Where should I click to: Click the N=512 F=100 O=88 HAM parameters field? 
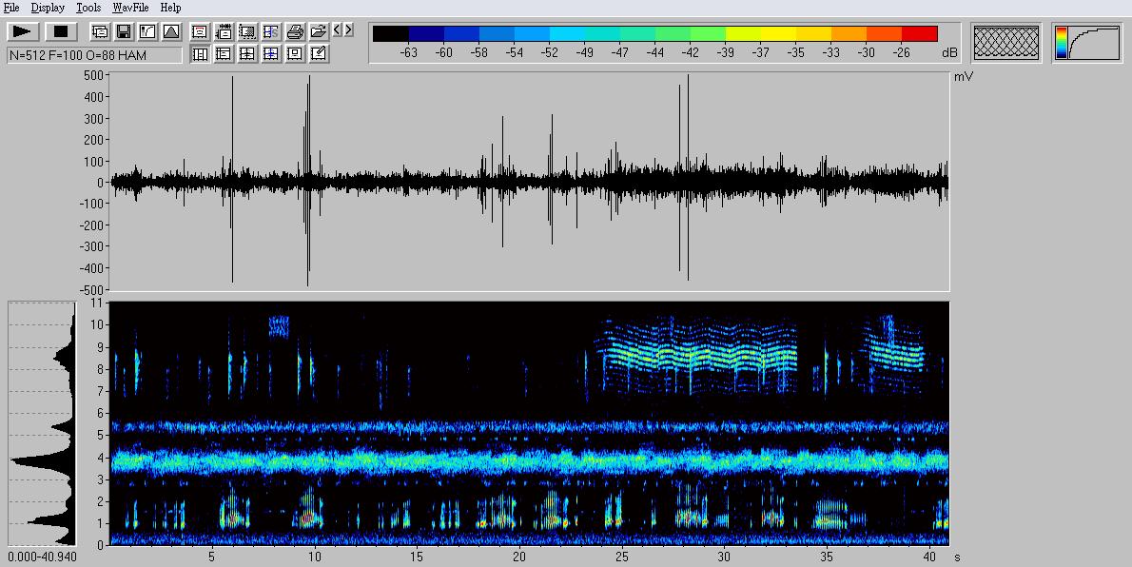click(x=94, y=55)
